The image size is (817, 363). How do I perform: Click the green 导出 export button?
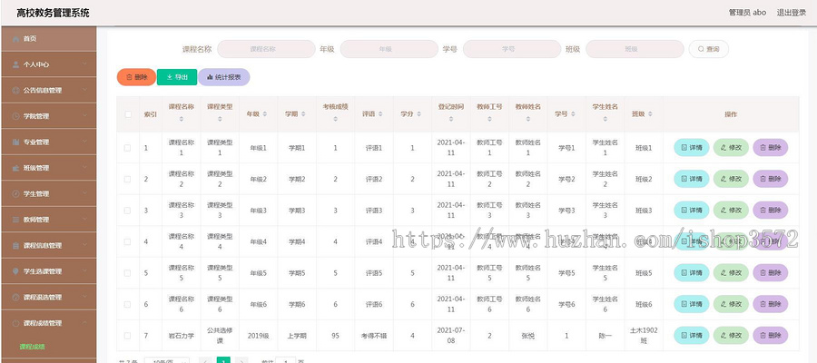tap(177, 77)
